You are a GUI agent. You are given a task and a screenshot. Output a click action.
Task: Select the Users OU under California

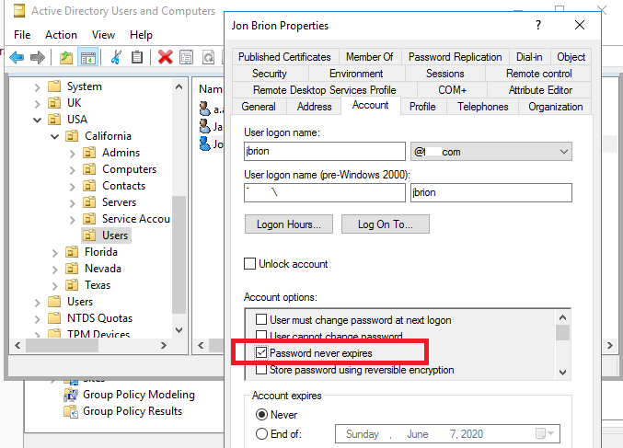115,235
